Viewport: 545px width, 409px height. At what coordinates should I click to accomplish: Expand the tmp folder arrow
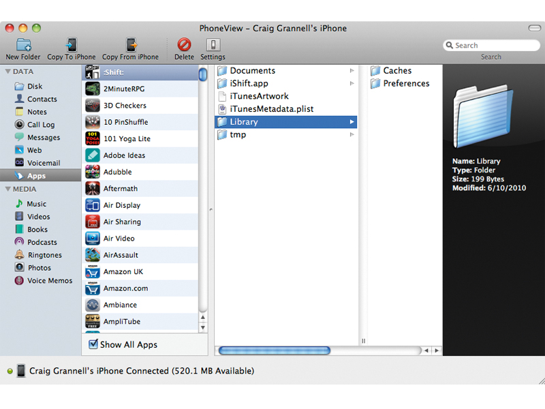coord(352,134)
